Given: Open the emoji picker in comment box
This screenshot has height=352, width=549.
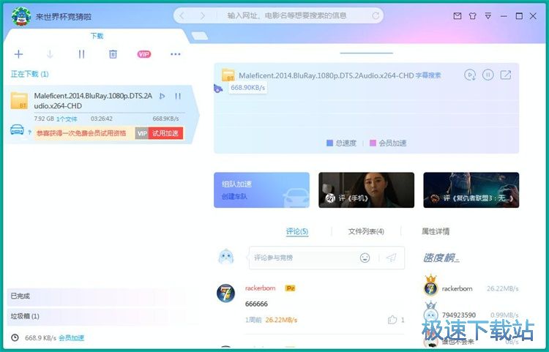Looking at the screenshot, I should click(x=365, y=258).
